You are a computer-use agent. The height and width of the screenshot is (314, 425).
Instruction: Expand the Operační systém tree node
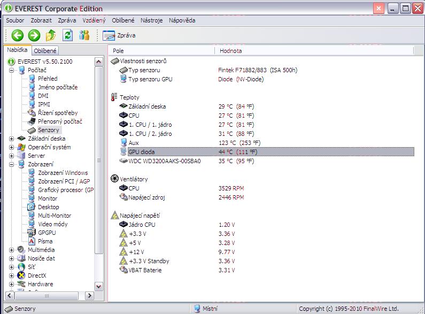point(11,147)
